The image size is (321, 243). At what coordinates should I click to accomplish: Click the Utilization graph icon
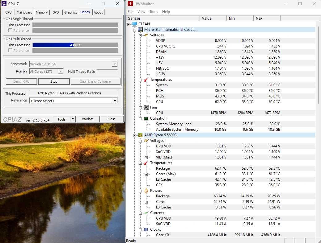[146, 118]
